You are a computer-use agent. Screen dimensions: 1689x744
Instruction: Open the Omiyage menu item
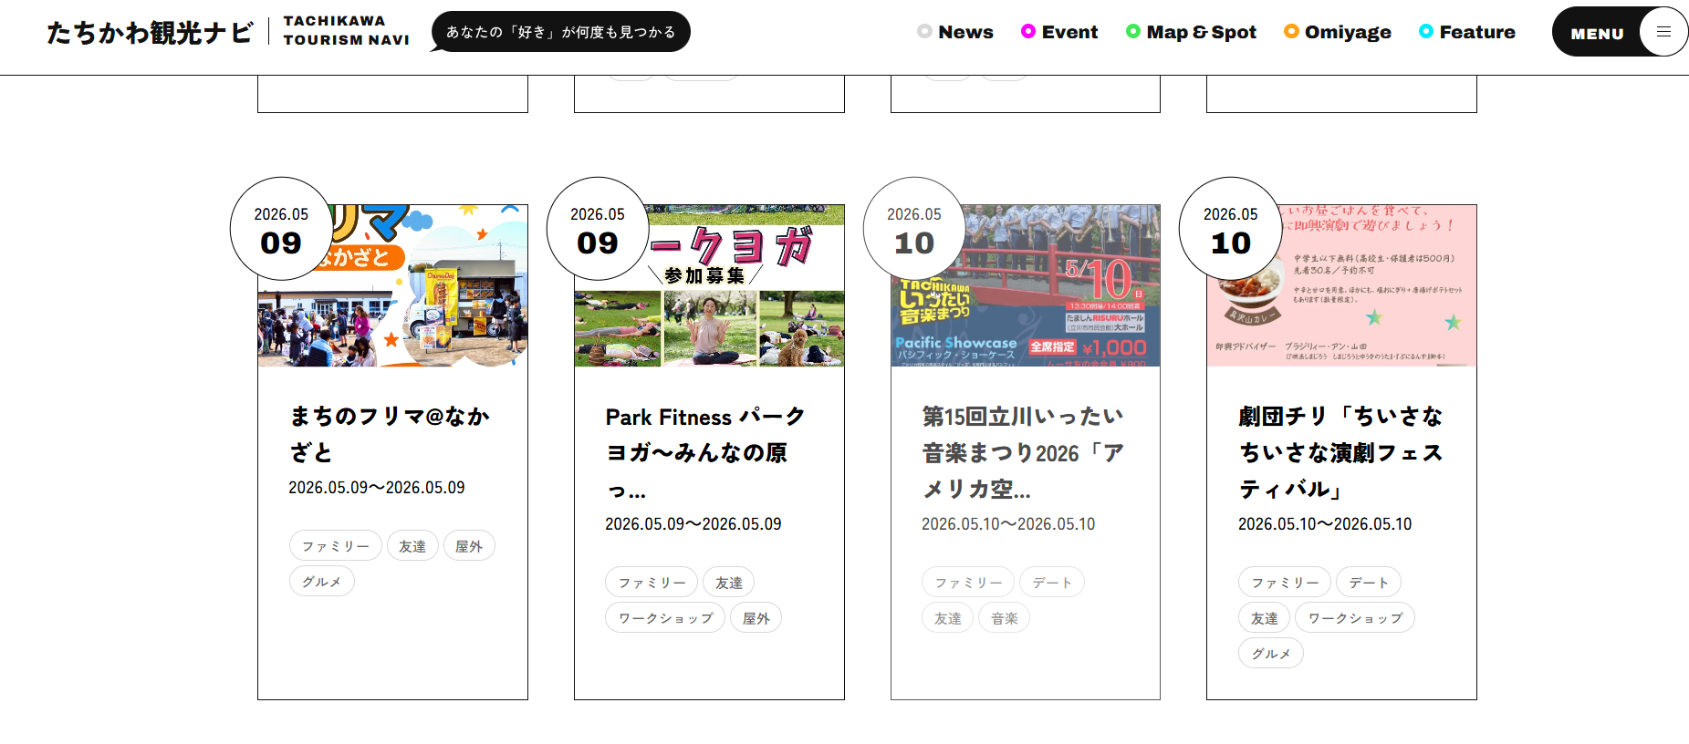pos(1348,32)
